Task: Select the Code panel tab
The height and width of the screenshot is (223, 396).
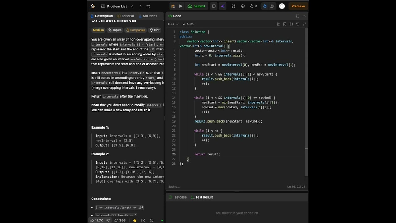Action: pos(175,16)
